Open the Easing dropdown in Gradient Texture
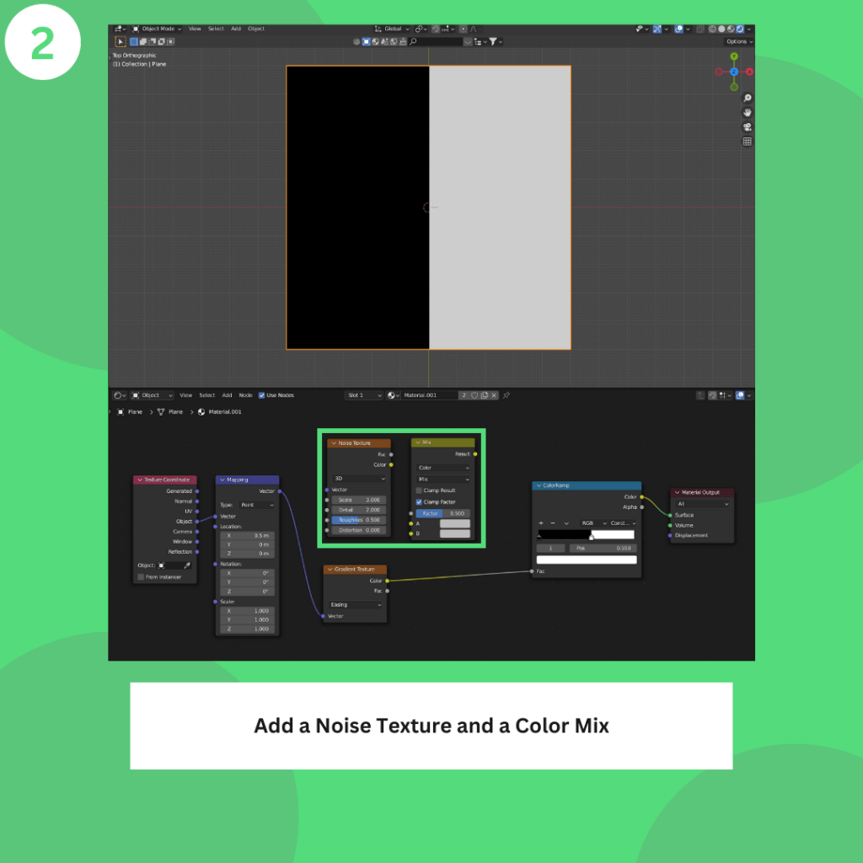This screenshot has width=863, height=863. 355,604
